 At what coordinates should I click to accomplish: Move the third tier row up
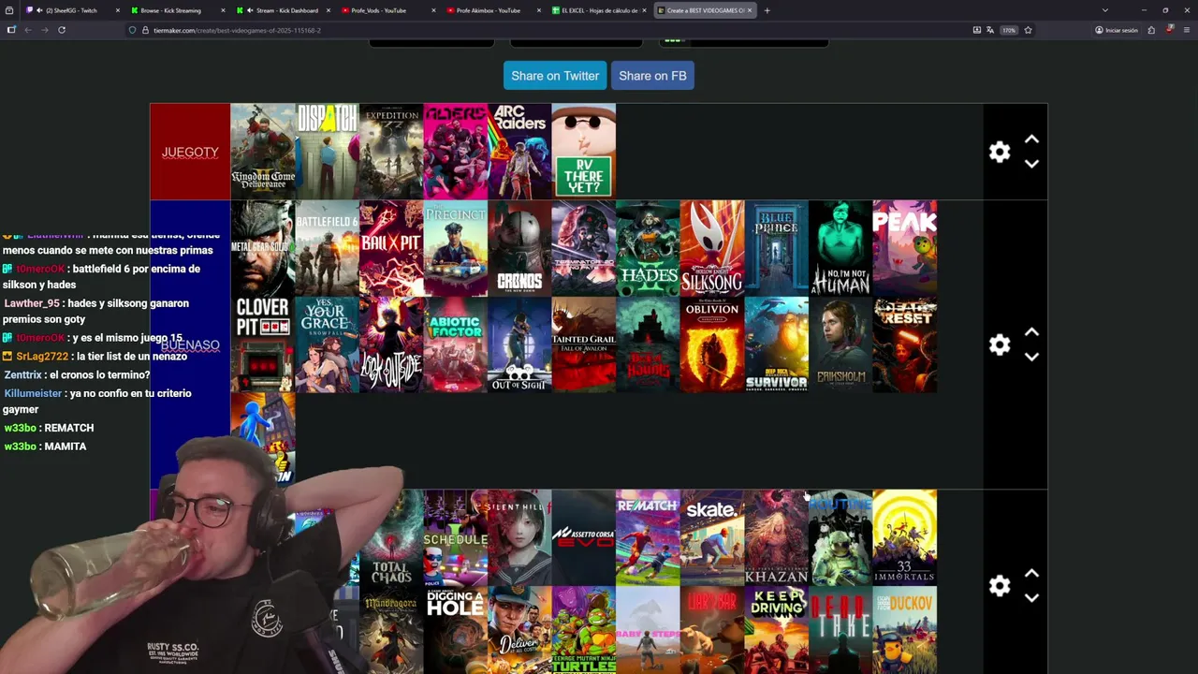click(1031, 574)
